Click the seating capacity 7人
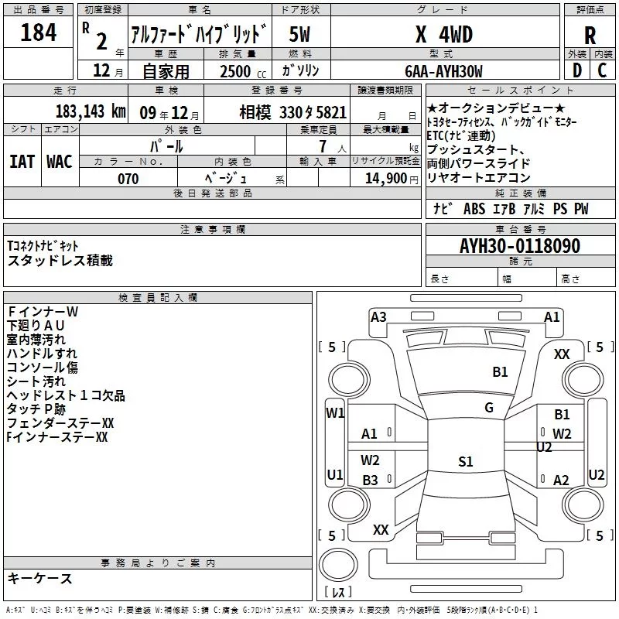 [x=333, y=147]
